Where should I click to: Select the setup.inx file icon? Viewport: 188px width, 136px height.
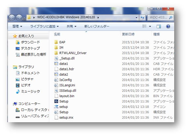tap(56, 118)
